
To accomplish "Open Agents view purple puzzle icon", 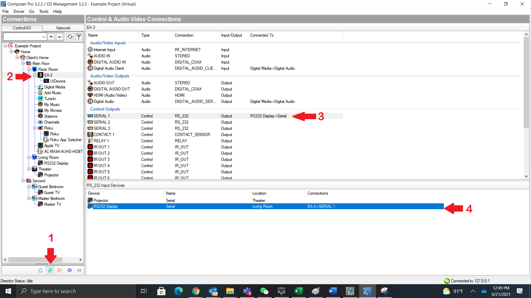I will 69,270.
